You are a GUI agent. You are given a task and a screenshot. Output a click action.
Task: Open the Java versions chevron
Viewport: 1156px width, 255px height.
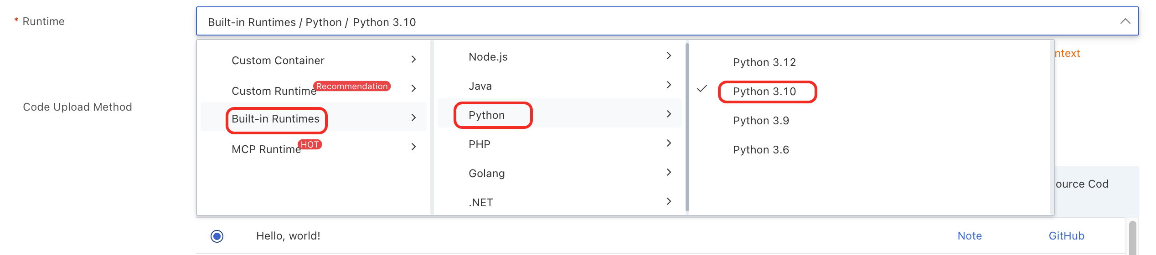[669, 85]
